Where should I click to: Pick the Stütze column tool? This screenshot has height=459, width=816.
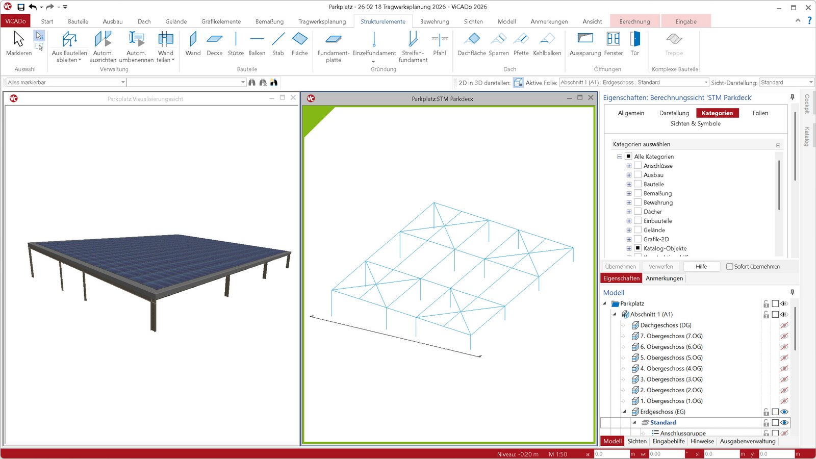click(x=236, y=43)
